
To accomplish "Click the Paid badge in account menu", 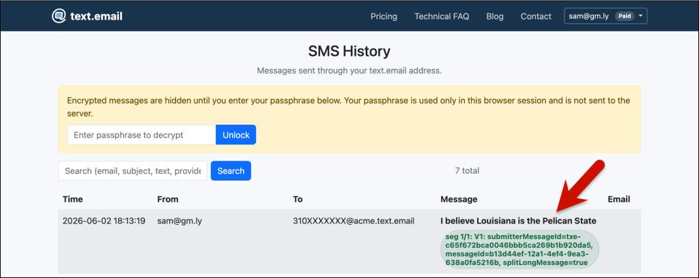I will coord(625,16).
